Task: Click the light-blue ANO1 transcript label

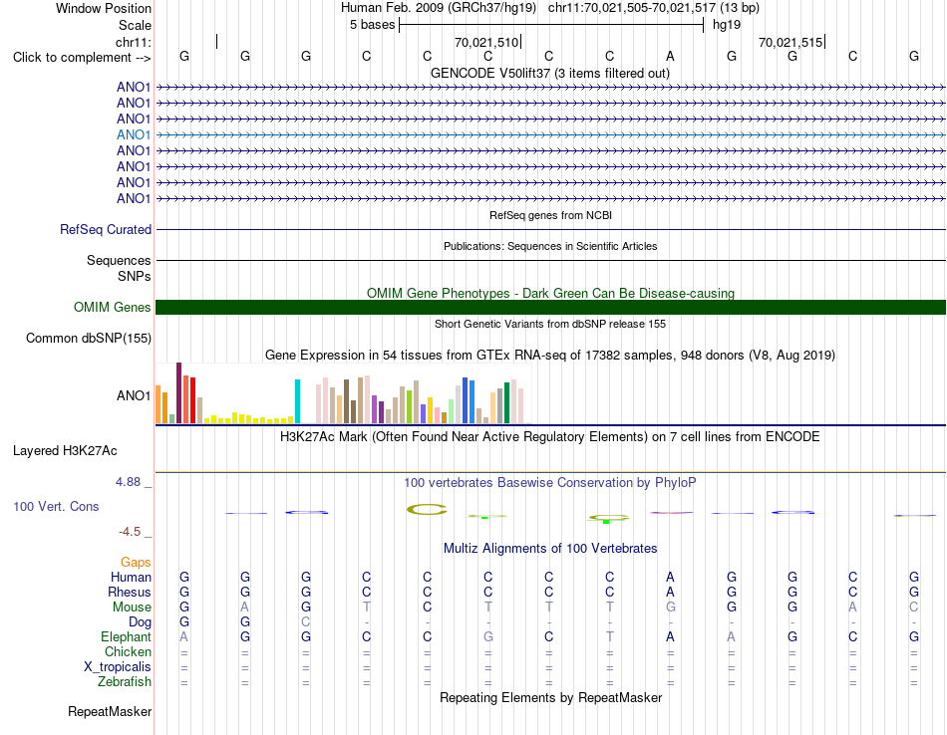Action: tap(134, 134)
